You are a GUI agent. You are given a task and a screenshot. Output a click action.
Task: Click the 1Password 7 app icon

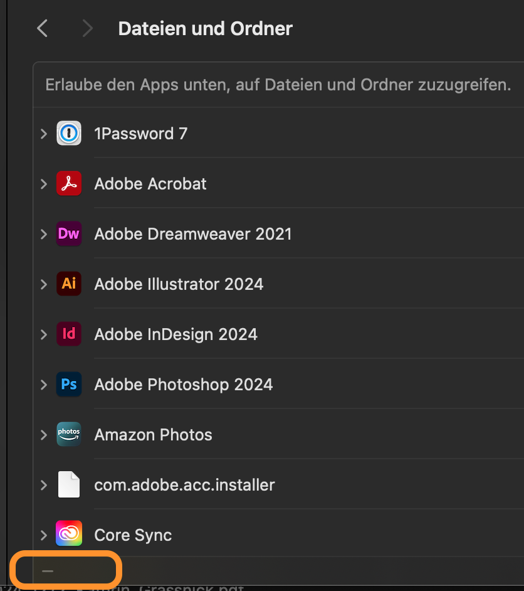(69, 133)
